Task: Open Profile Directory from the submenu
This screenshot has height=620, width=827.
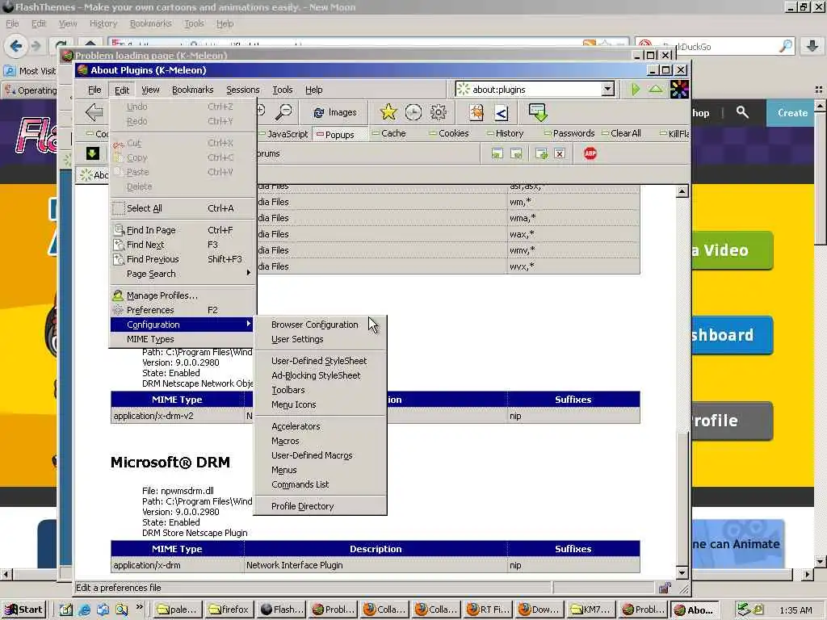Action: [x=303, y=506]
